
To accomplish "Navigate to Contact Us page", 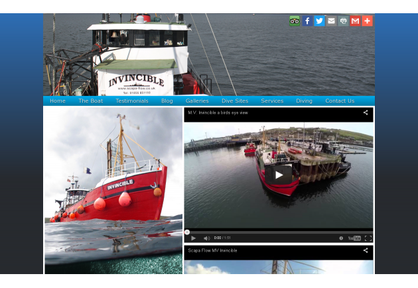I will pyautogui.click(x=340, y=101).
